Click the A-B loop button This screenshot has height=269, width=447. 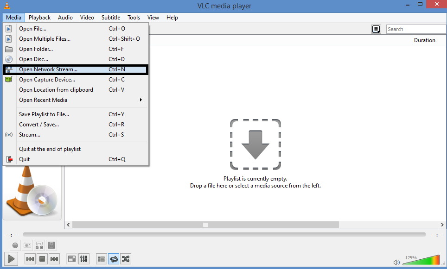(x=39, y=245)
